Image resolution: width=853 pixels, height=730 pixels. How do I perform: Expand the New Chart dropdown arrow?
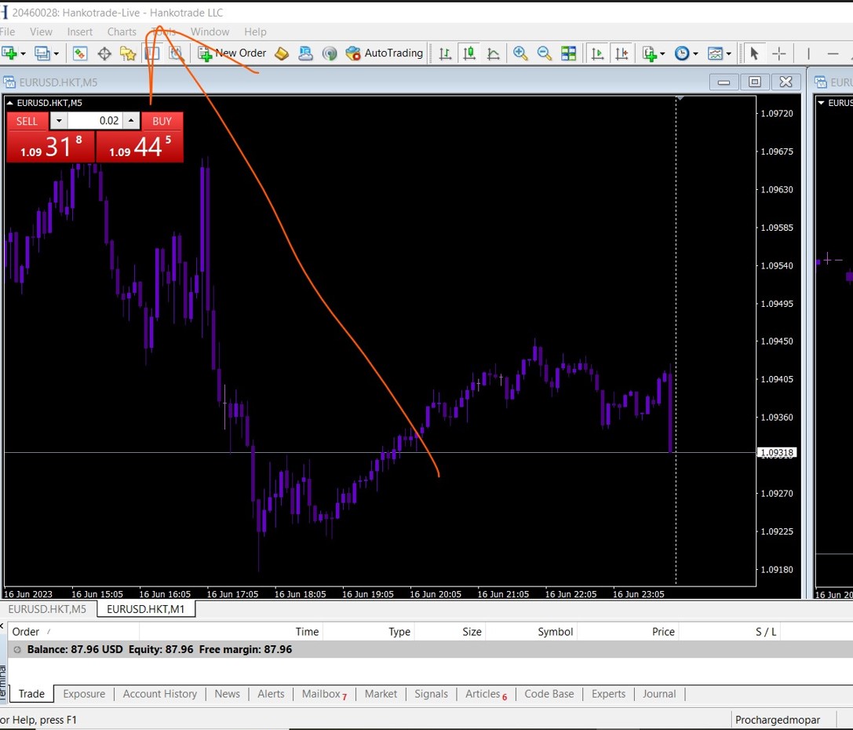[23, 54]
